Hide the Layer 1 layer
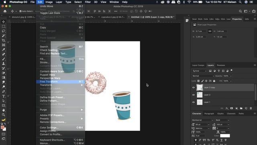The image size is (257, 145). pos(194,102)
